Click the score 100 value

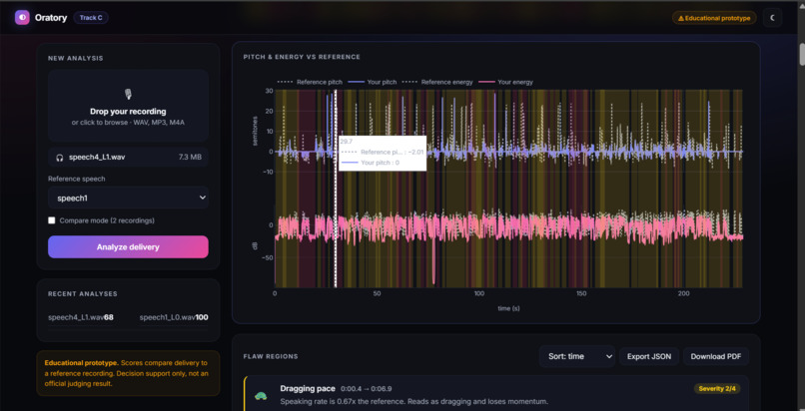tap(202, 317)
